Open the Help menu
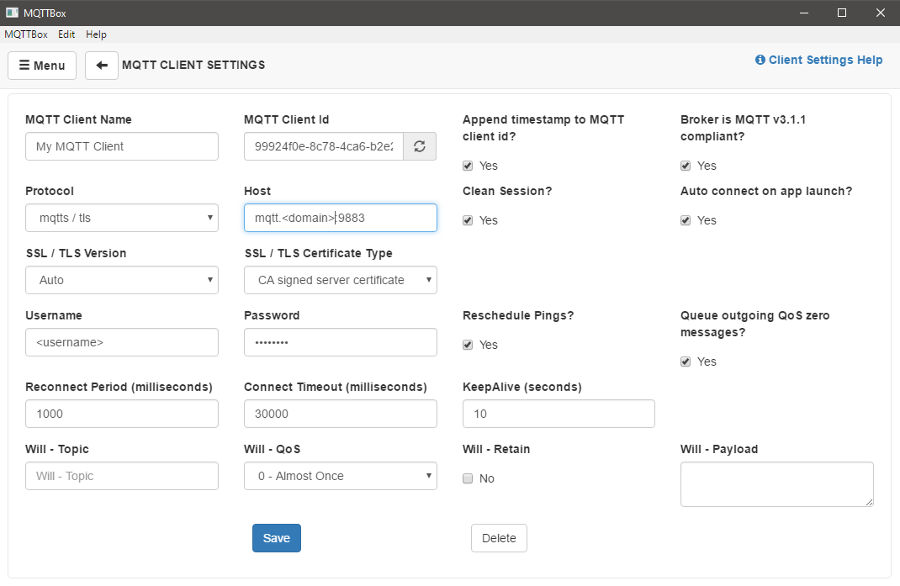Screen dimensions: 900x586 (x=96, y=34)
